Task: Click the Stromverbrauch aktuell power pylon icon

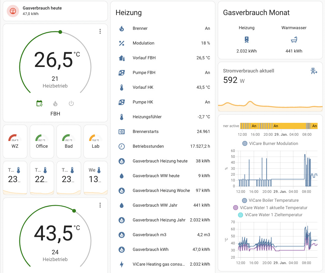Action: tap(313, 71)
